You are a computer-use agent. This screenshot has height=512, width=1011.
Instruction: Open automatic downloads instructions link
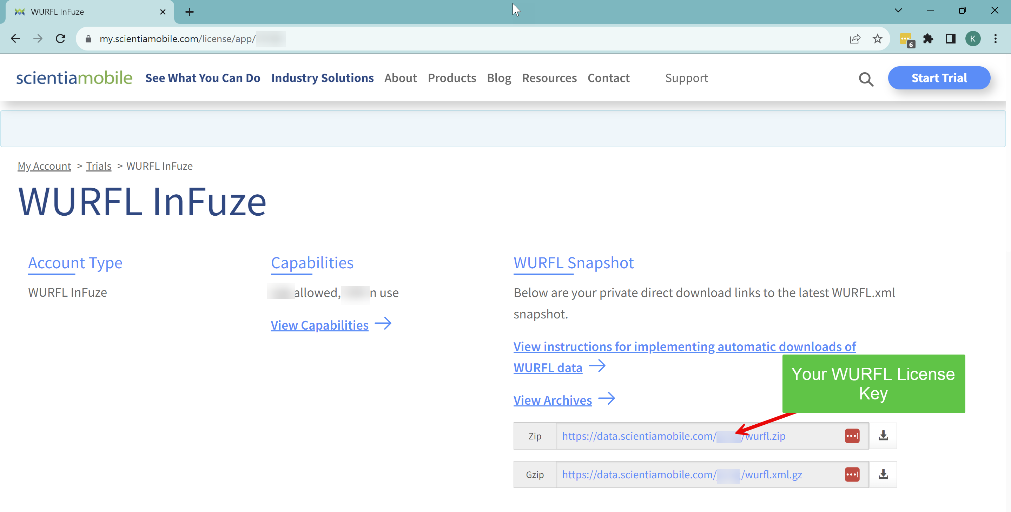coord(685,357)
